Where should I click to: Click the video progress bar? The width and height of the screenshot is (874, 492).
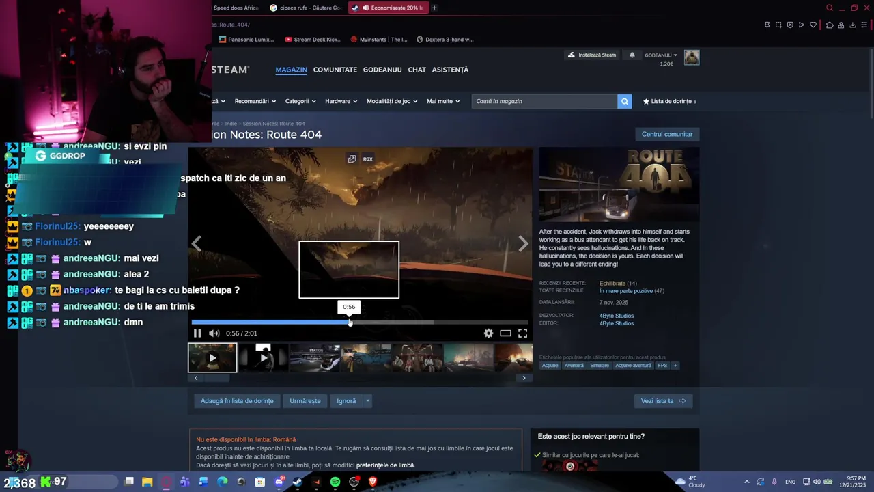pos(360,322)
